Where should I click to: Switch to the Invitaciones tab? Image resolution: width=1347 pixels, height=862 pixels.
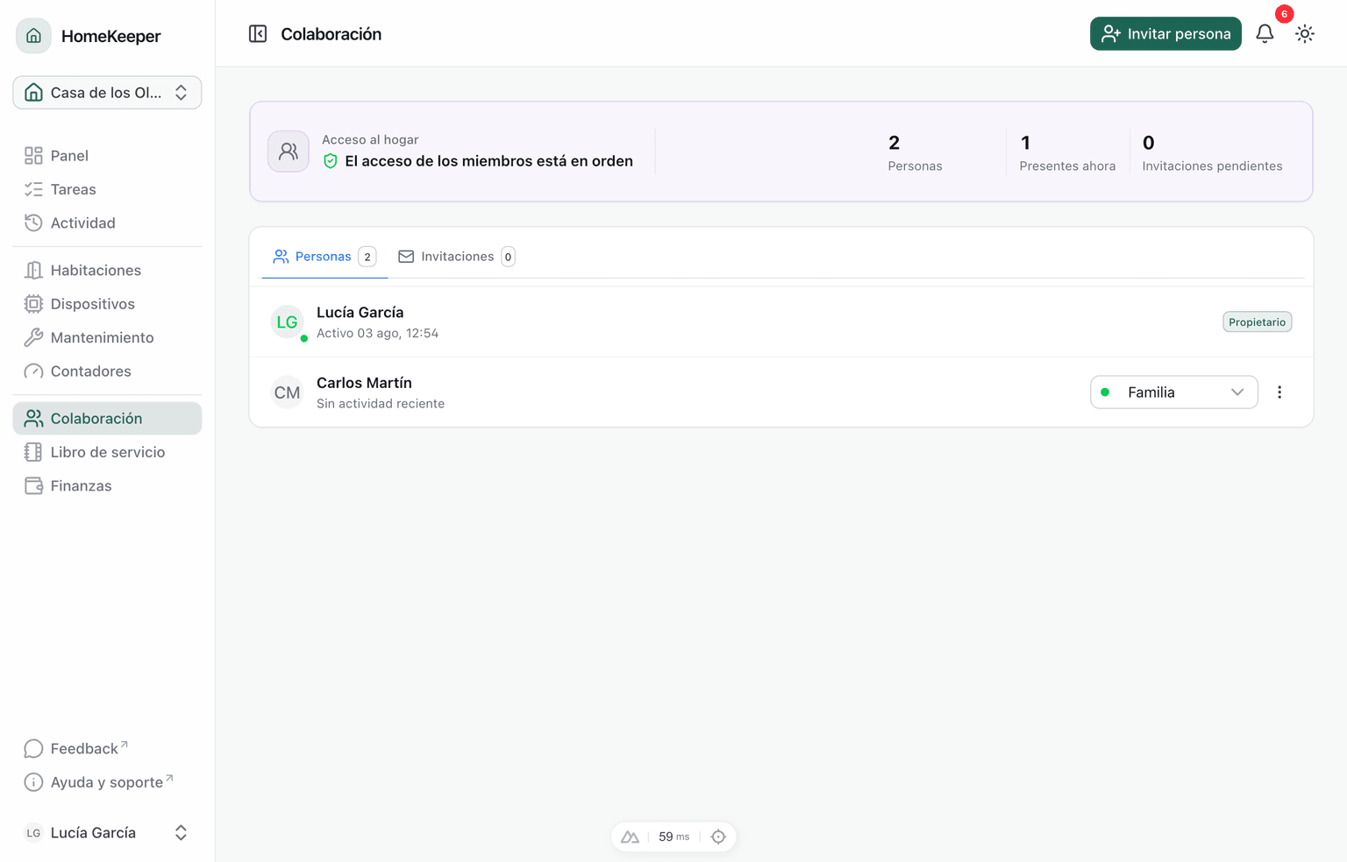point(456,257)
